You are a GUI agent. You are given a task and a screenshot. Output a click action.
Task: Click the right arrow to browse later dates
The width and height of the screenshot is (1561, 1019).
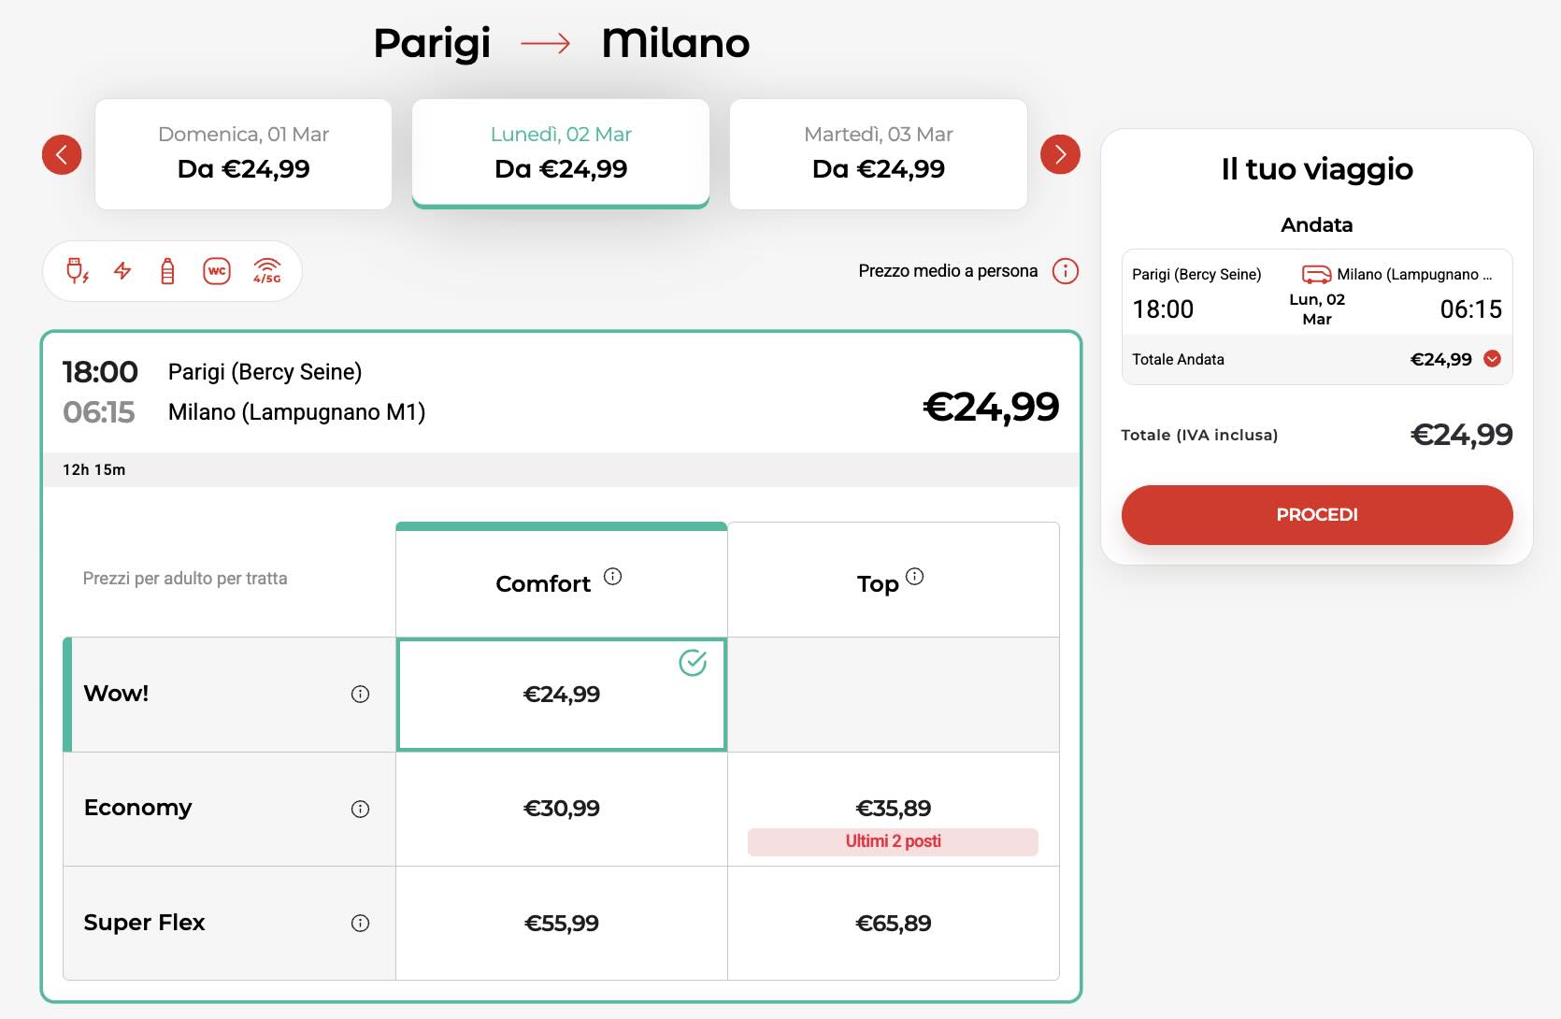point(1060,155)
